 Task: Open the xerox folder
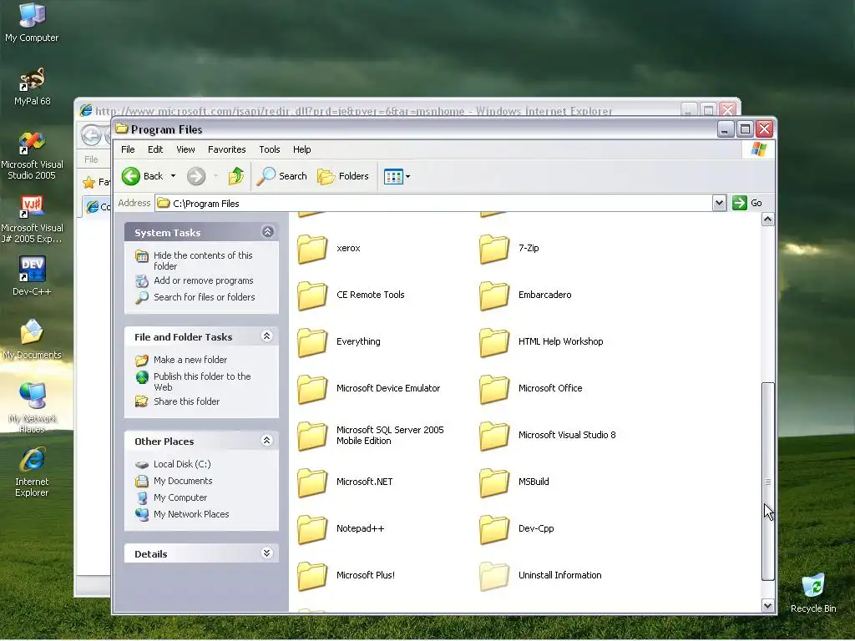tap(329, 249)
